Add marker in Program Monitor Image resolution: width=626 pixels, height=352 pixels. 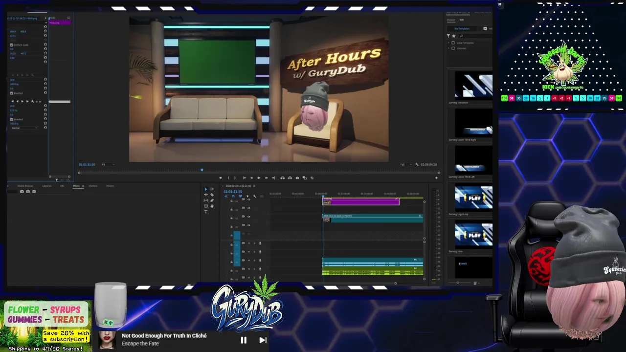point(221,178)
